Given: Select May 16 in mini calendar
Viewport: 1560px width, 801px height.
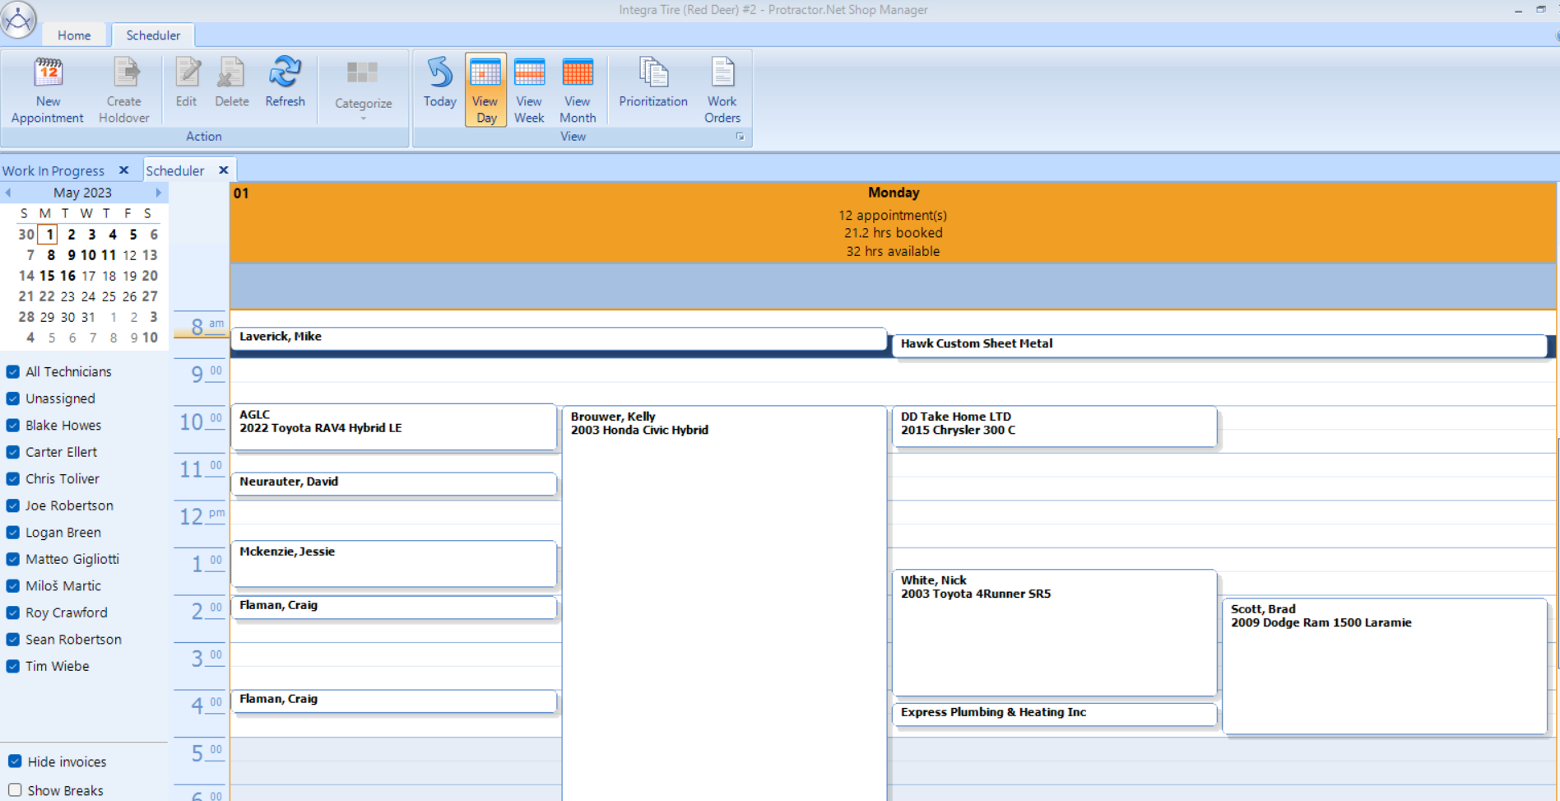Looking at the screenshot, I should 67,276.
